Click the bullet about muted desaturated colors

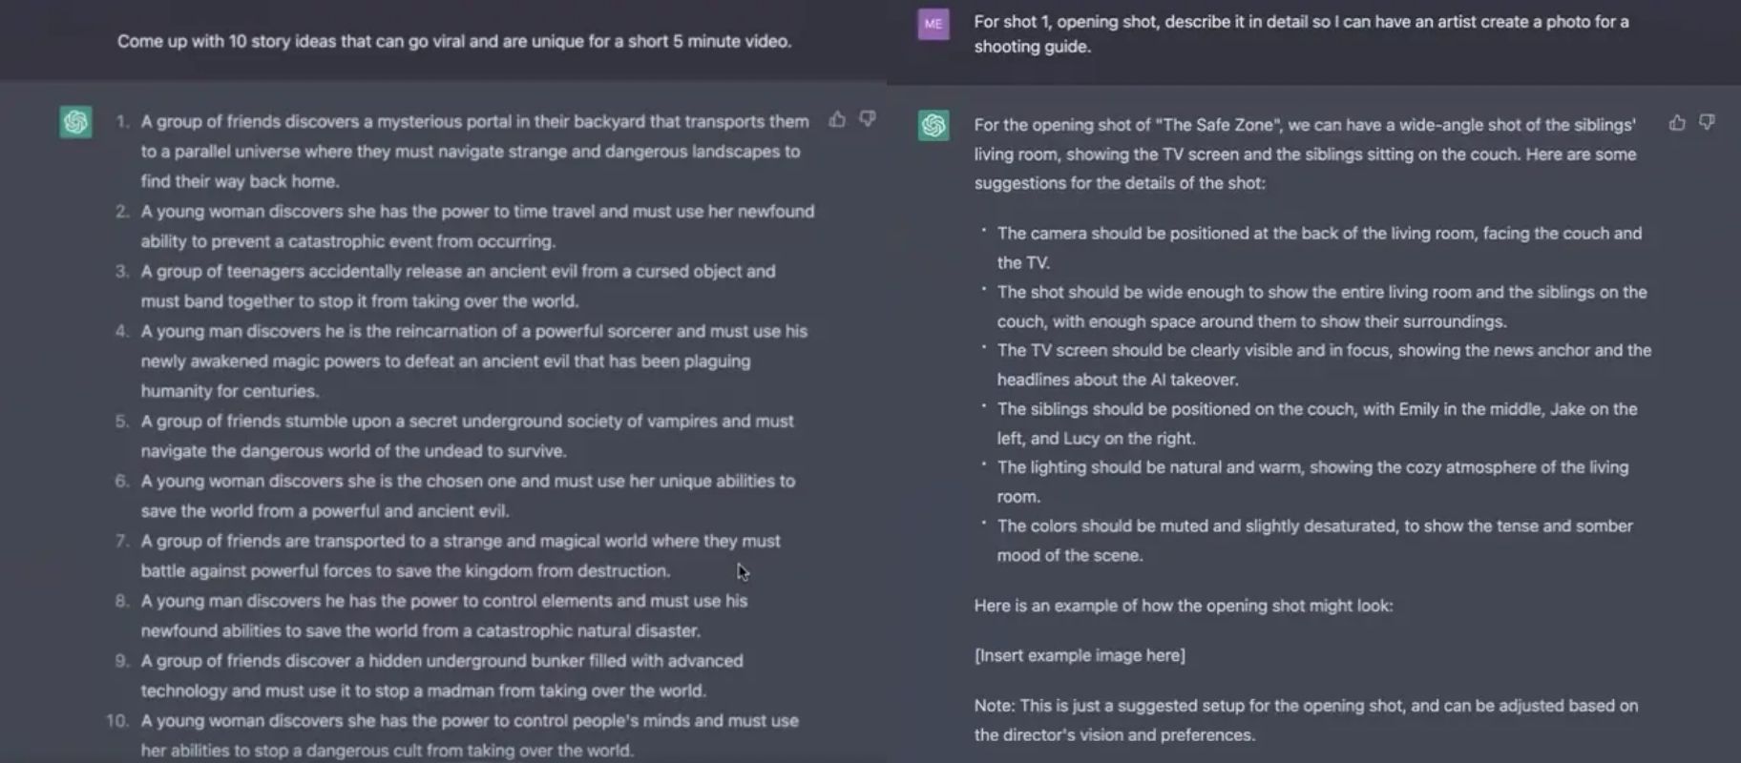[x=1314, y=540]
